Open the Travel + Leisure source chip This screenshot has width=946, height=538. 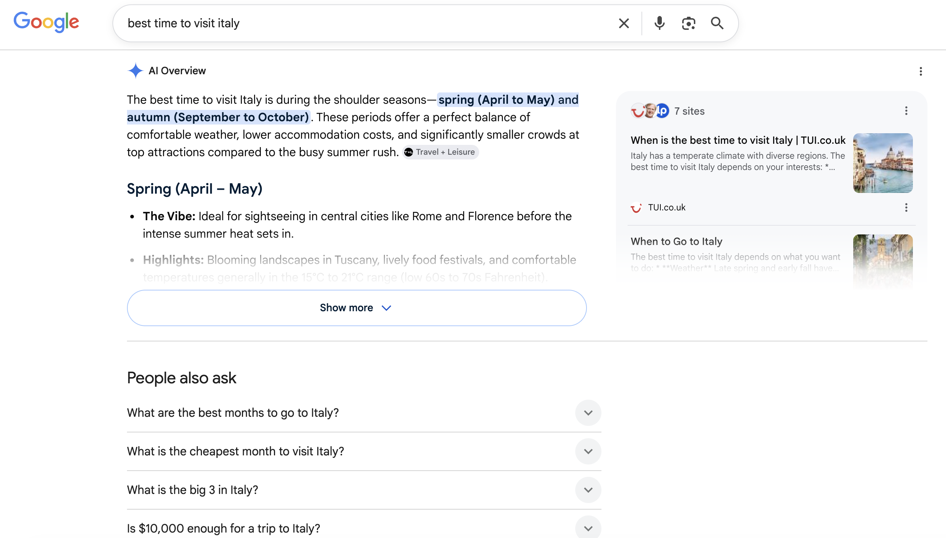click(440, 152)
